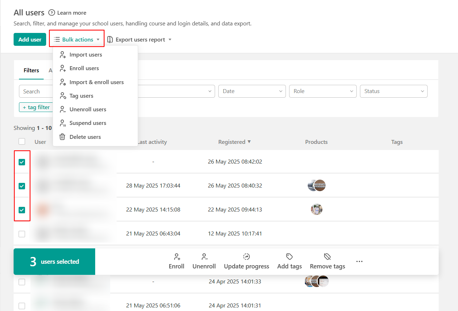Click the Tags column header
The image size is (458, 311).
(397, 142)
